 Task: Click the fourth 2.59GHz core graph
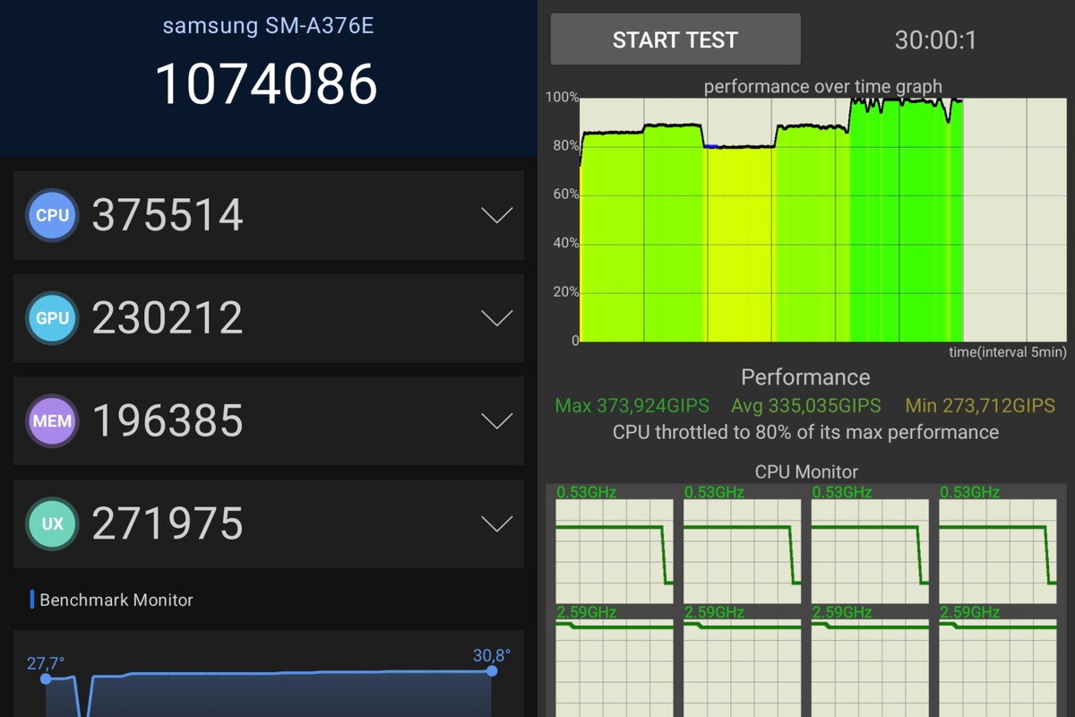tap(998, 668)
